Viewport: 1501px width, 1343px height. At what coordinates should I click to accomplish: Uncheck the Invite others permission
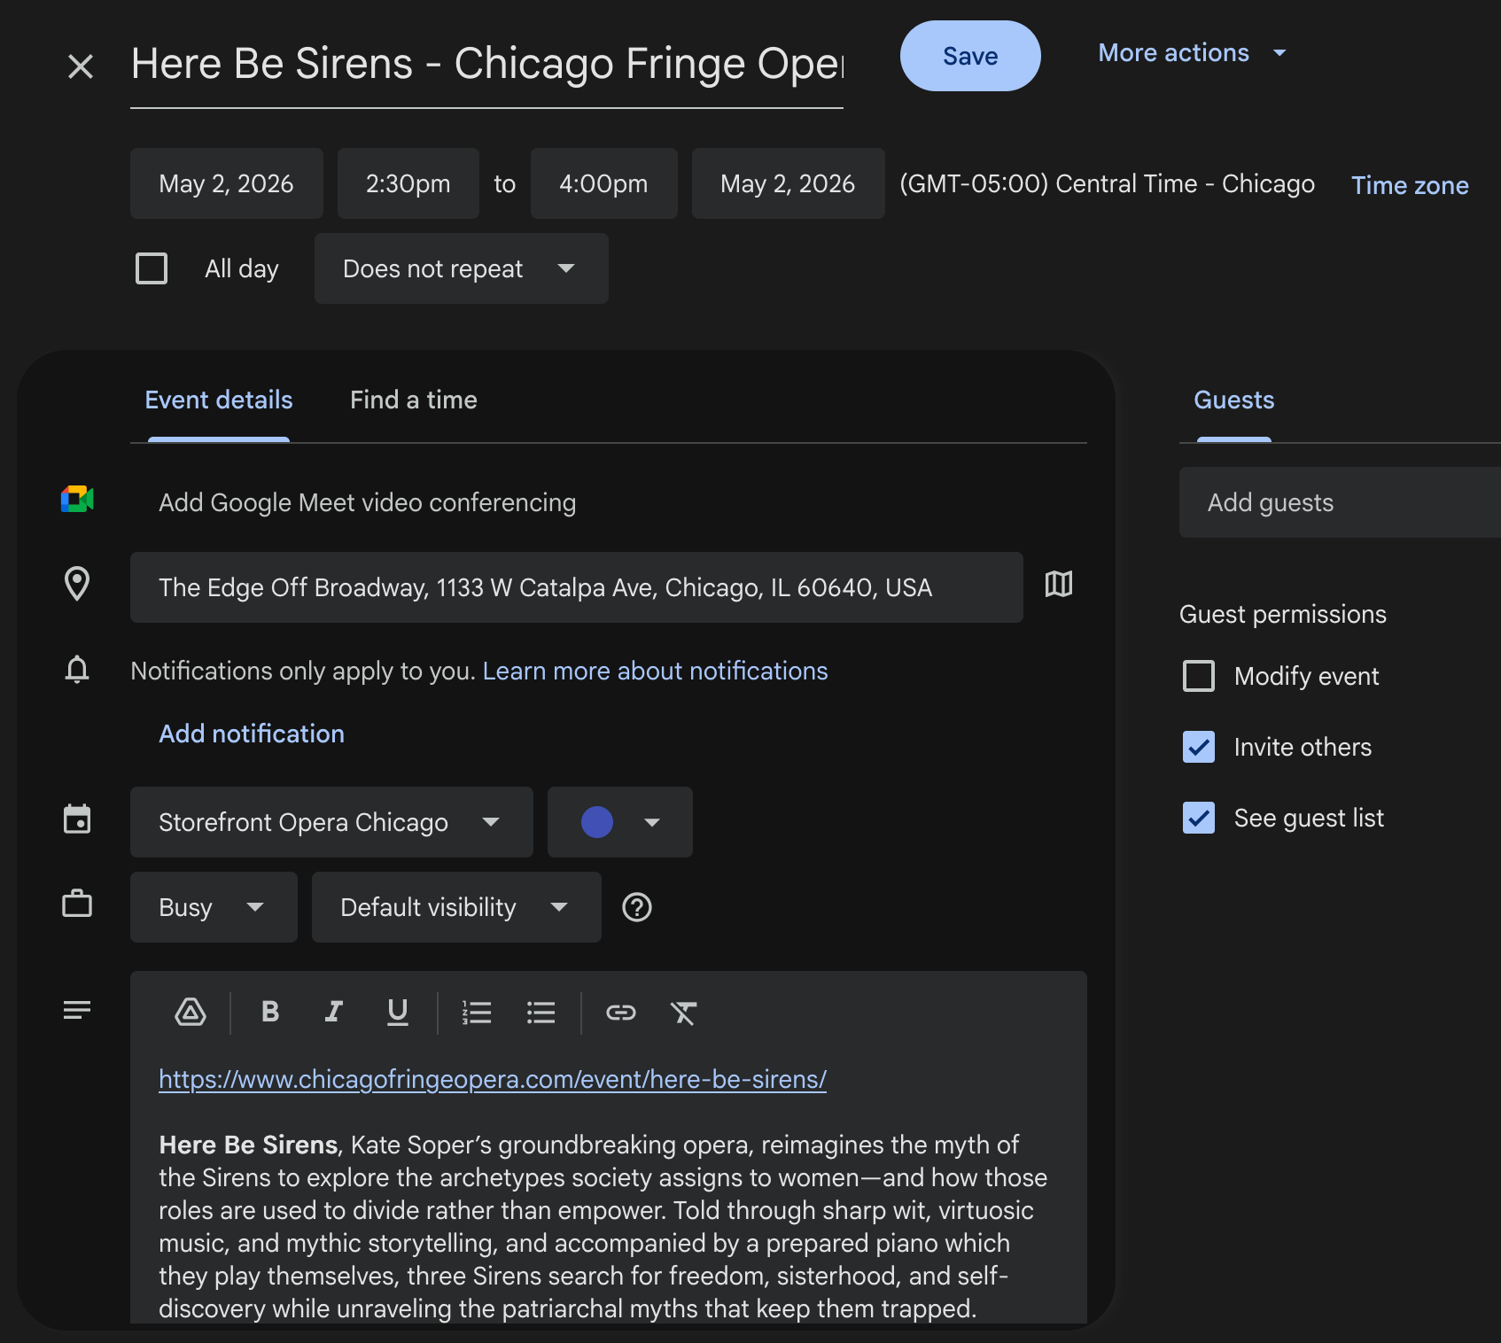(1199, 747)
